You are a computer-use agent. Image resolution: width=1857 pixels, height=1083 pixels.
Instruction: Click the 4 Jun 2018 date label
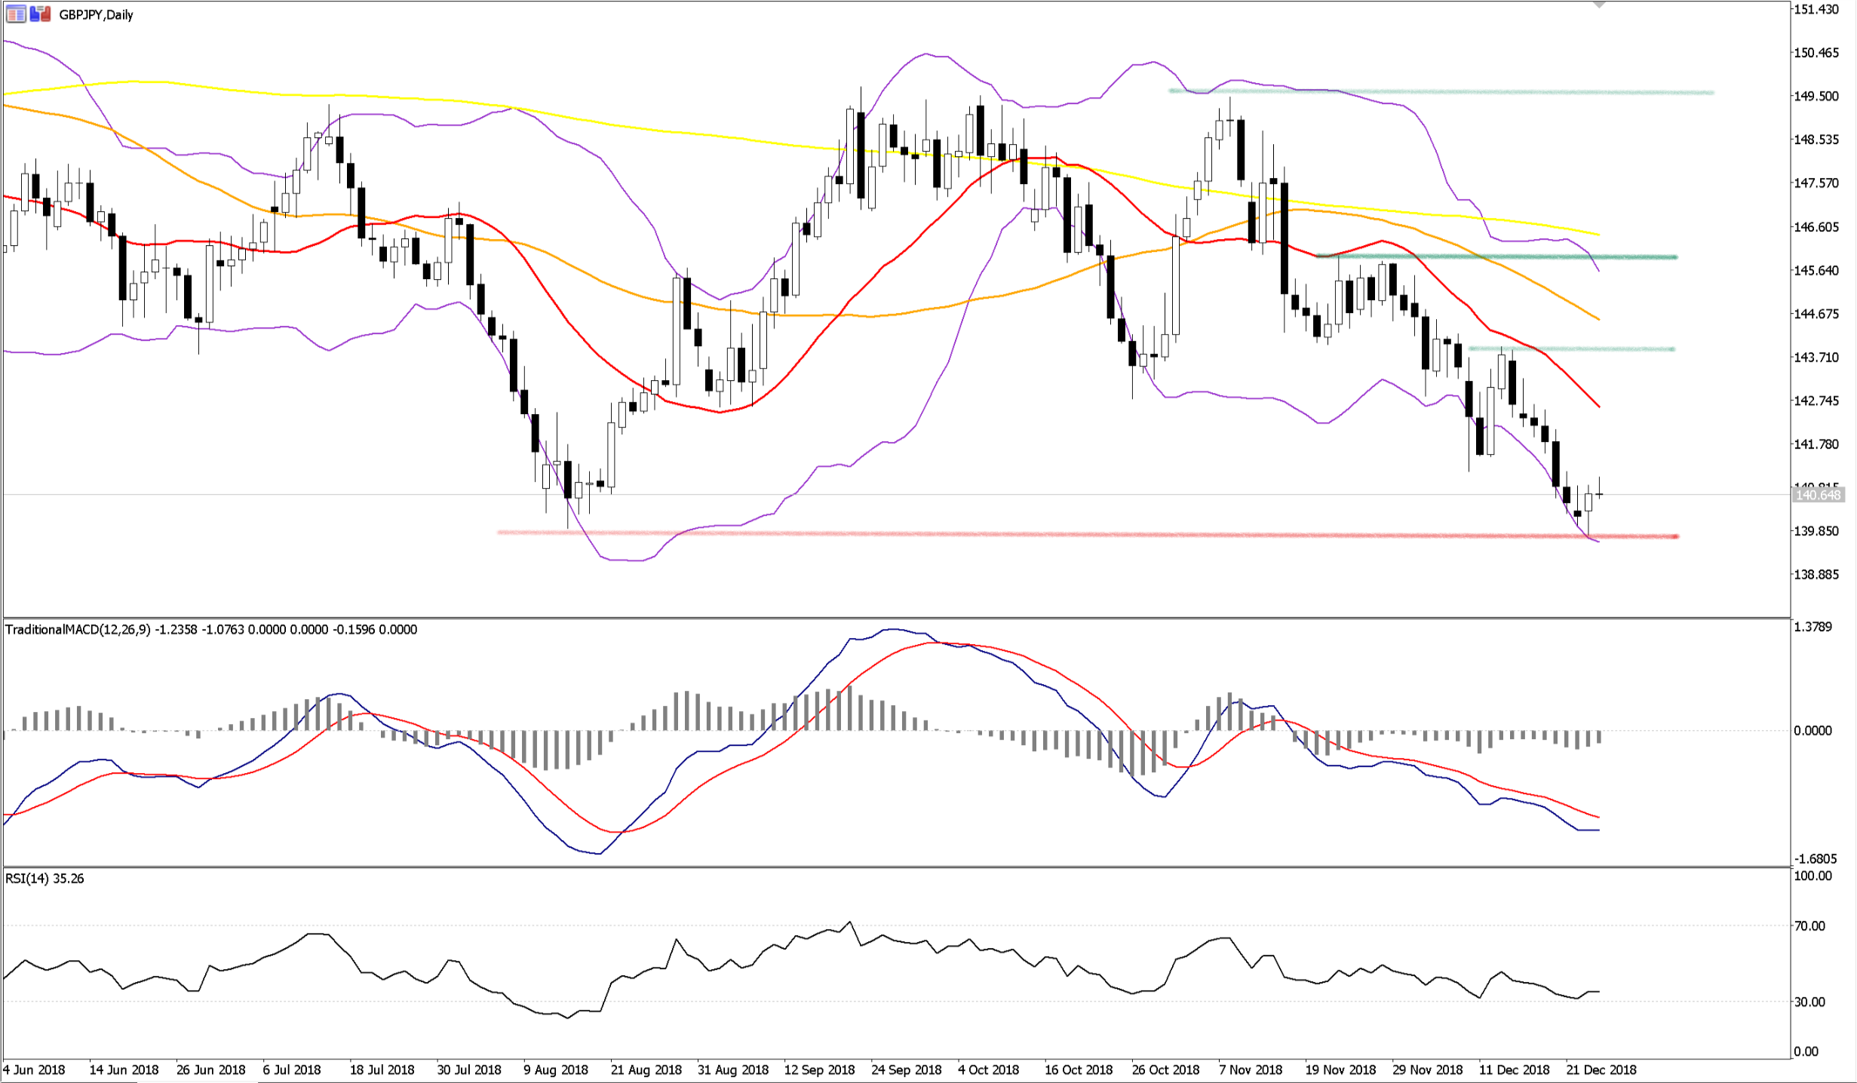tap(34, 1070)
